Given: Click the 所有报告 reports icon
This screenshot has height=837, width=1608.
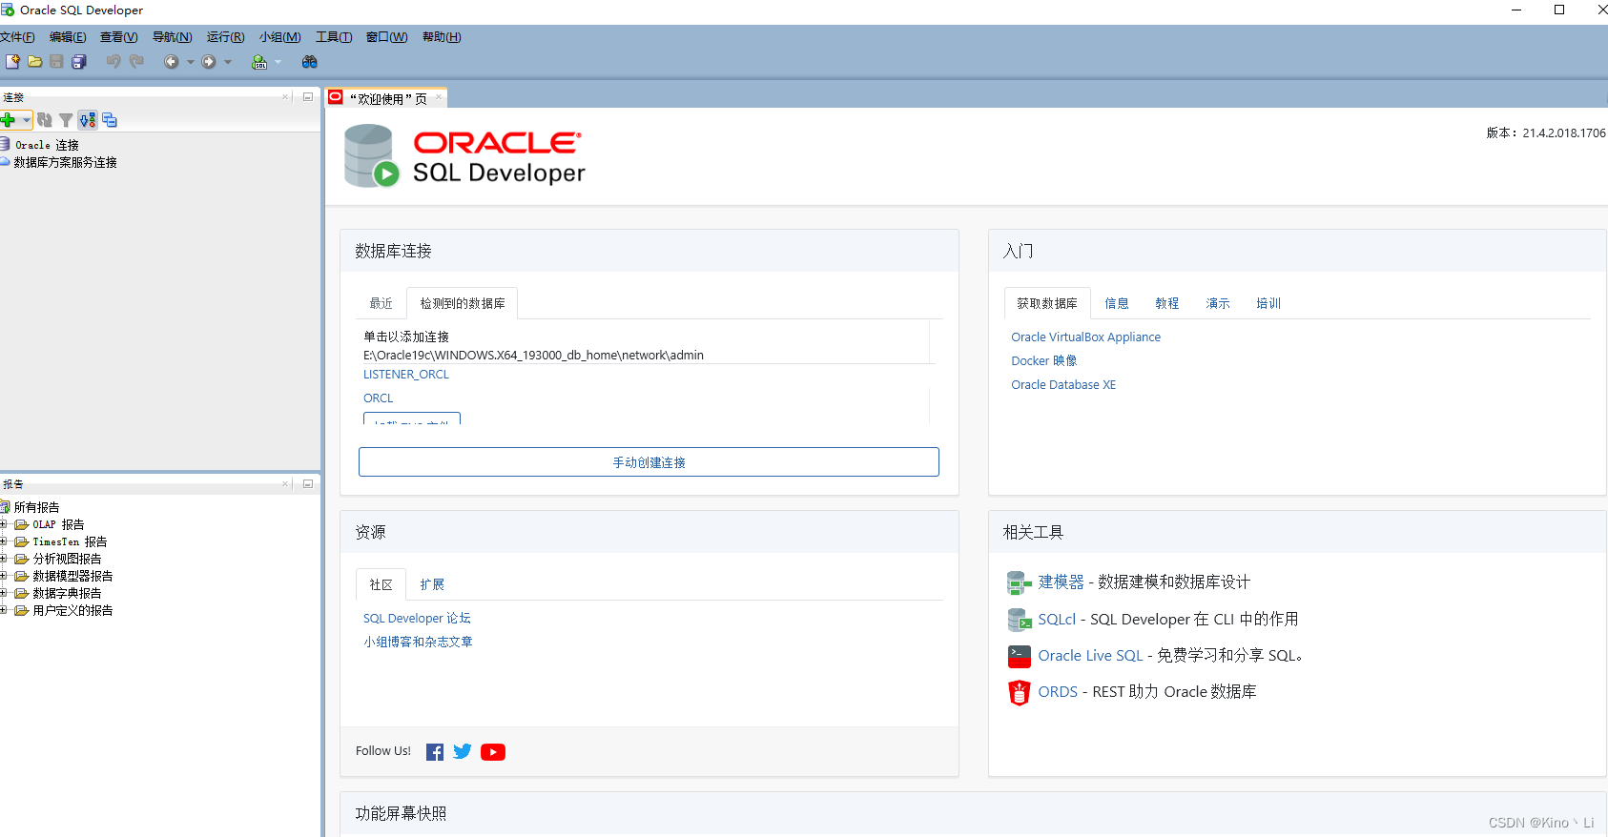Looking at the screenshot, I should point(5,507).
